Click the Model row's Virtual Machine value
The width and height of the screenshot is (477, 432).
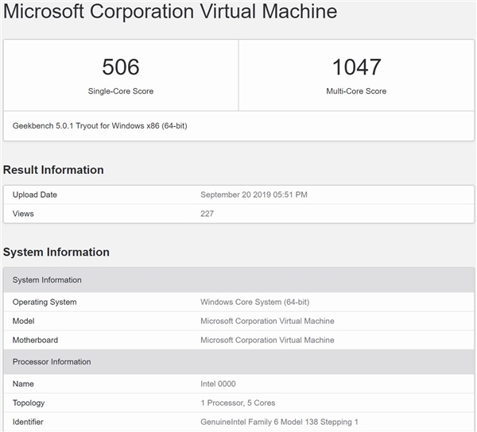(267, 321)
